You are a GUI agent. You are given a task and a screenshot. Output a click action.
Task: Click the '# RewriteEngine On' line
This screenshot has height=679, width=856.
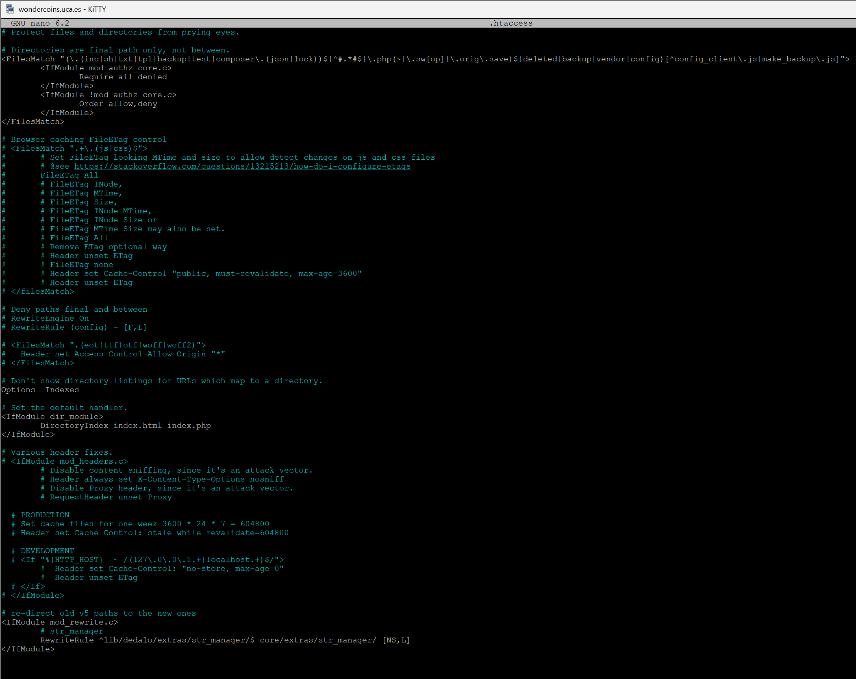click(45, 318)
